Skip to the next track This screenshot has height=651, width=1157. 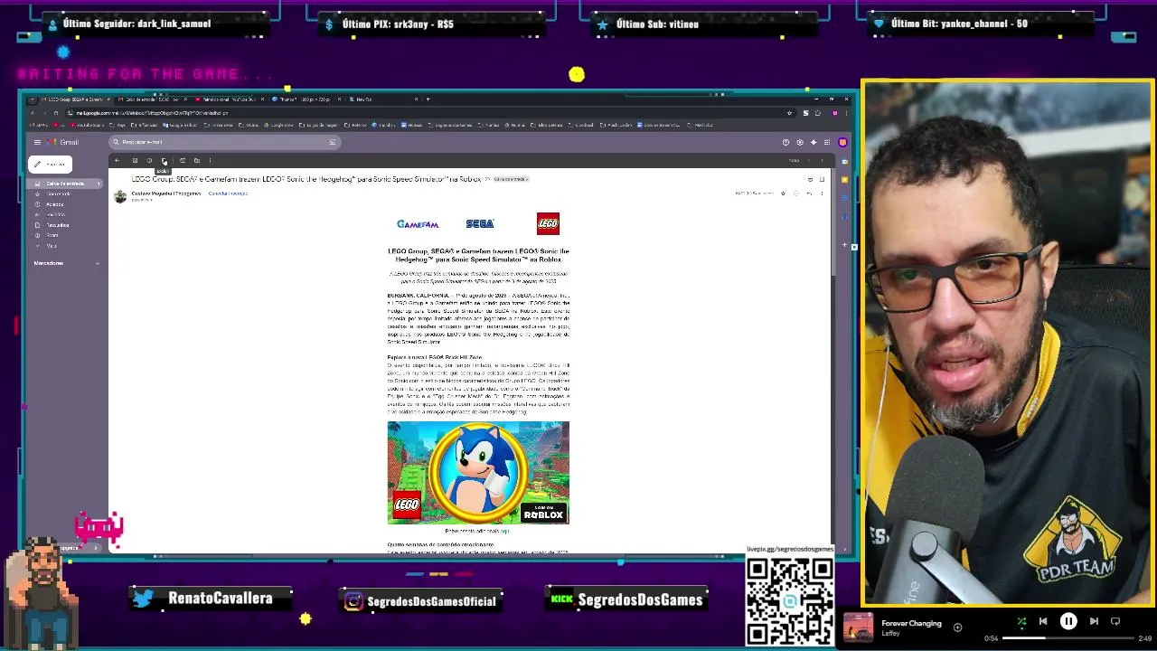1094,621
